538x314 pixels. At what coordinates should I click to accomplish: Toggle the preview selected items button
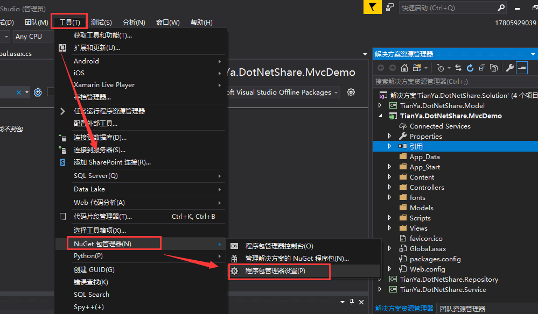[521, 68]
